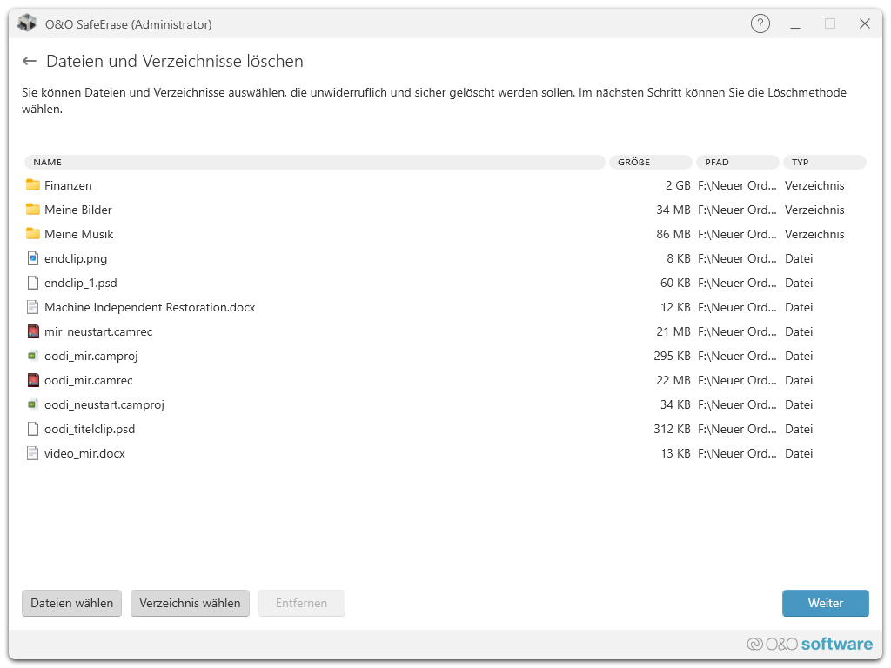The width and height of the screenshot is (891, 668).
Task: Continue with the Weiter button
Action: [825, 603]
